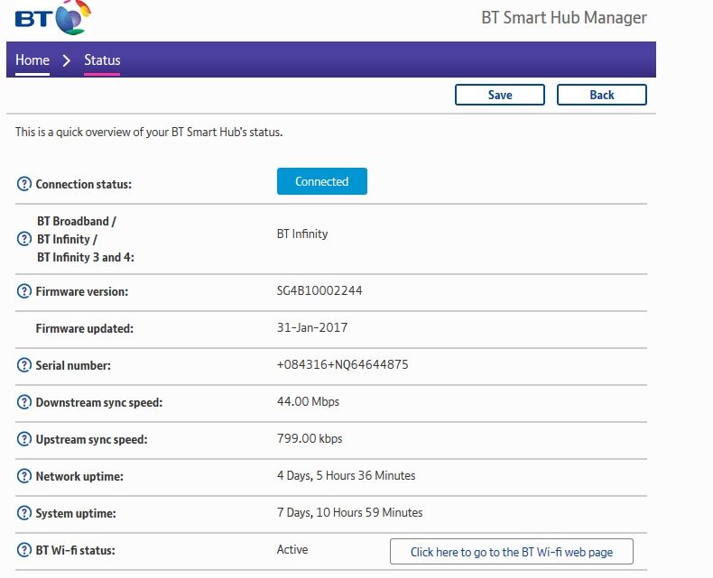Select firmware version SG4B10002244
Image resolution: width=713 pixels, height=578 pixels.
319,291
